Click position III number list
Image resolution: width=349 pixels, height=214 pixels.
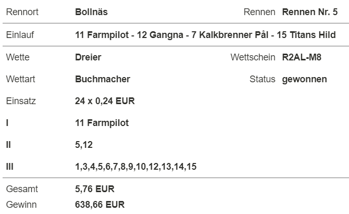click(136, 167)
